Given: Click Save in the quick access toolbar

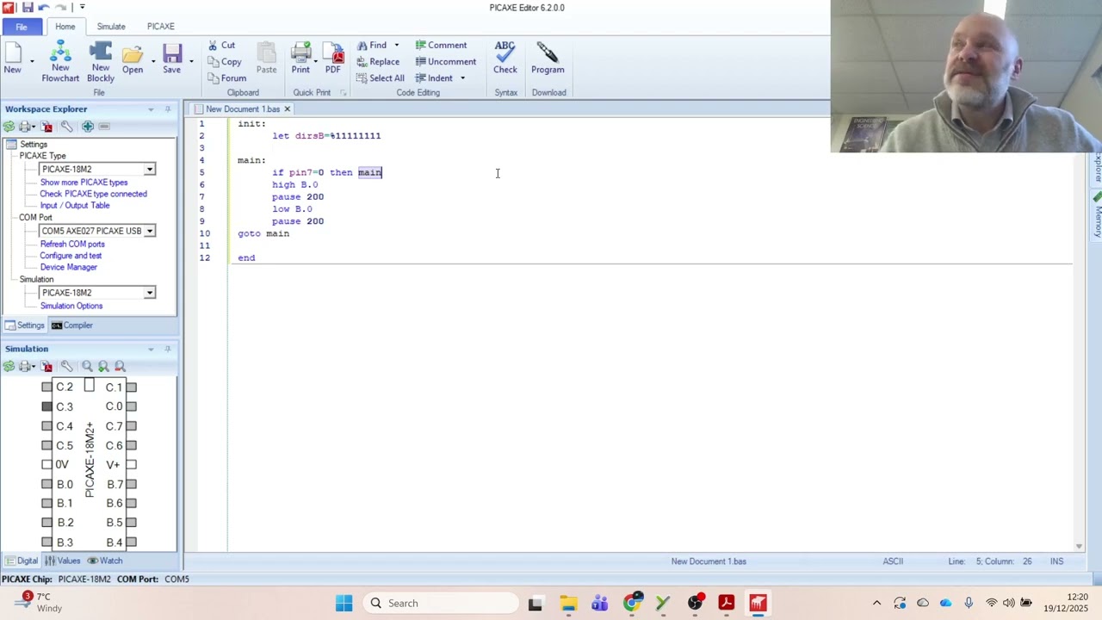Looking at the screenshot, I should pyautogui.click(x=28, y=7).
